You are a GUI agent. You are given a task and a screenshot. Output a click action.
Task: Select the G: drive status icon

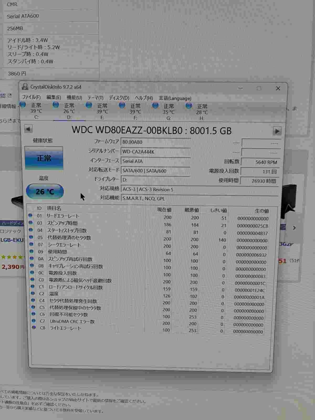point(155,106)
